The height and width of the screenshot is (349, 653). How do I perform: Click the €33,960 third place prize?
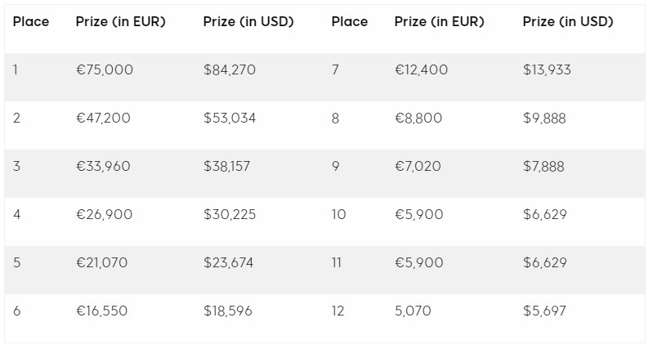click(x=103, y=167)
